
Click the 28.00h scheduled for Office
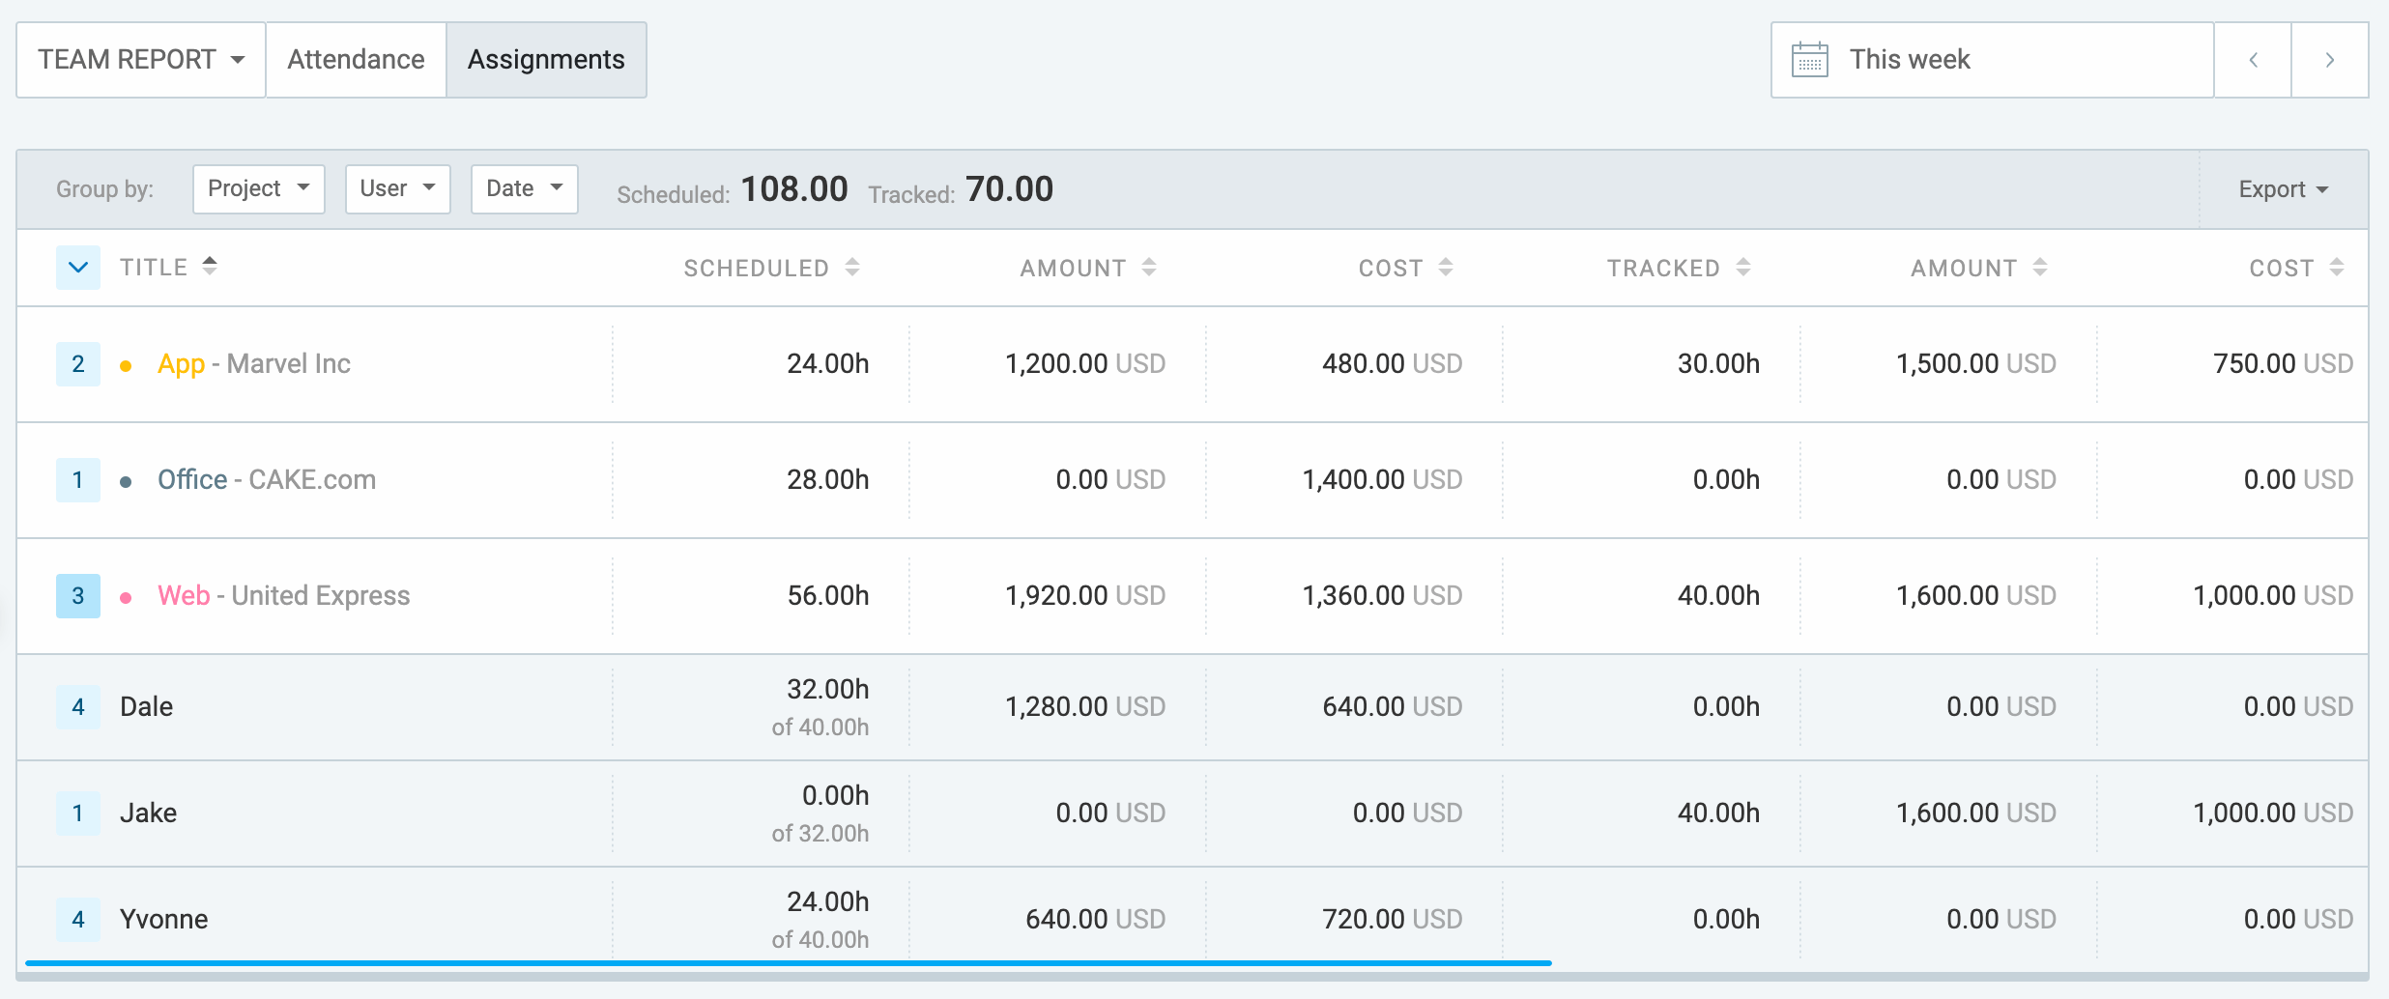tap(828, 480)
